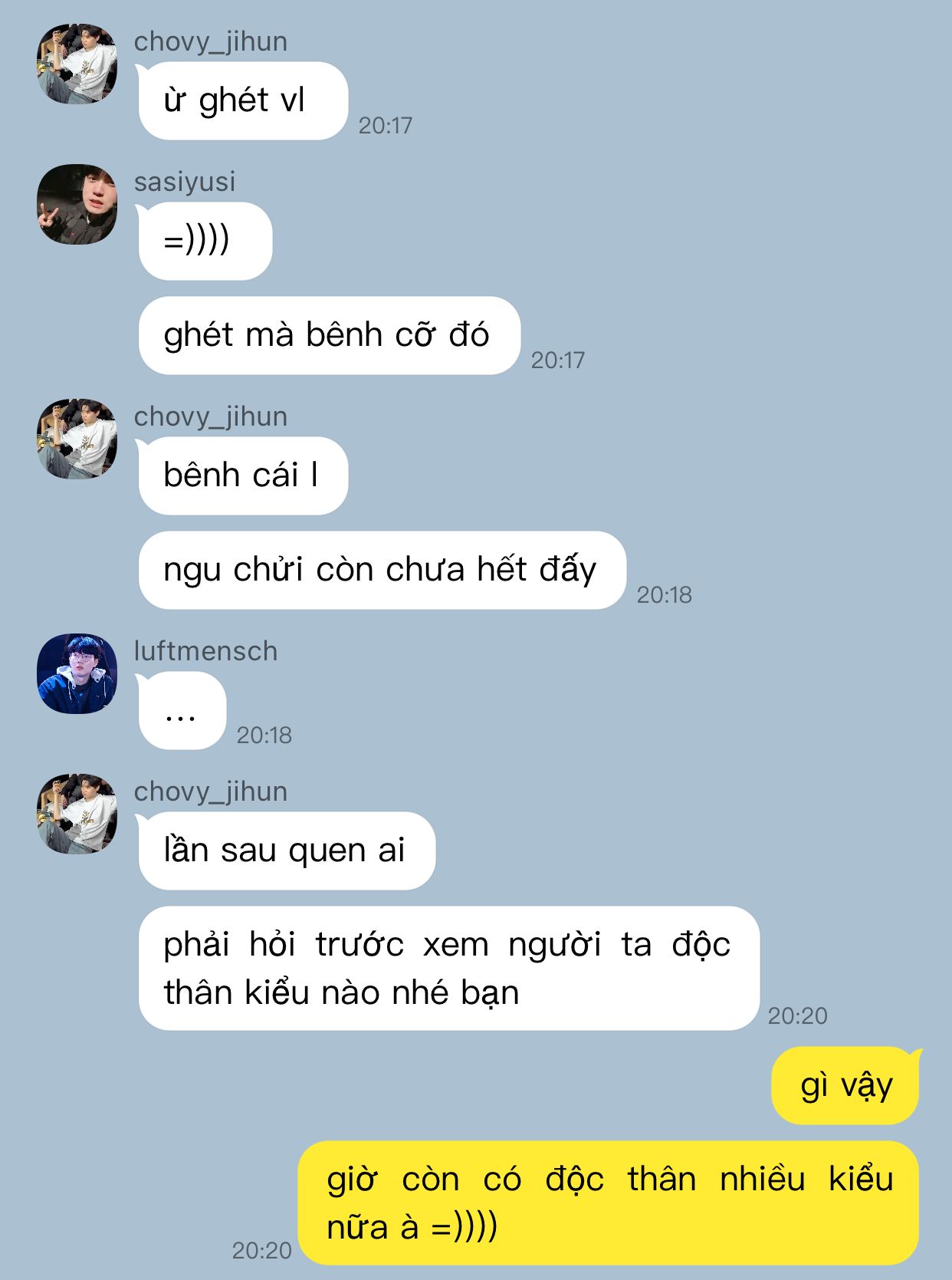Tap the 'phải hỏi trước xem người ta' message
The image size is (952, 1280).
click(x=448, y=968)
